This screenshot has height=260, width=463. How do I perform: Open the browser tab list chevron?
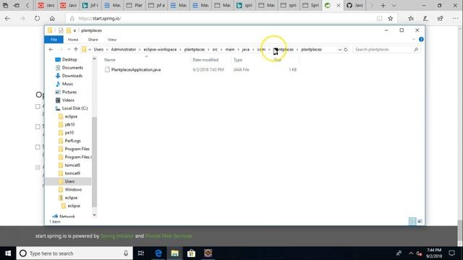394,6
